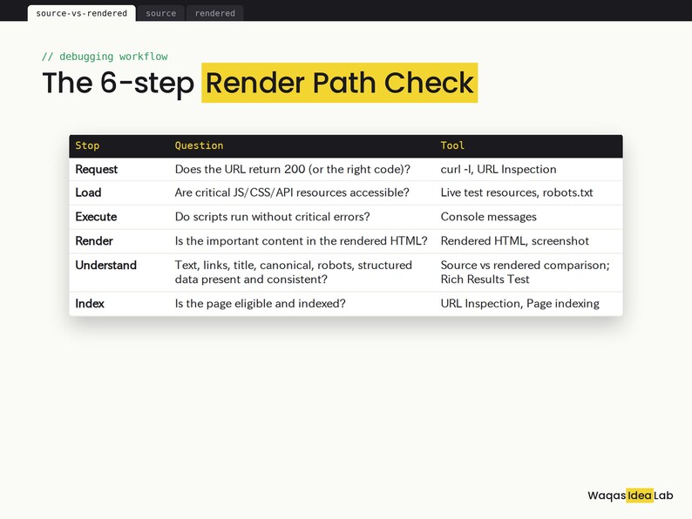Click 'Are critical JS/CSS/API resources accessible?' cell
The width and height of the screenshot is (692, 519).
click(292, 192)
